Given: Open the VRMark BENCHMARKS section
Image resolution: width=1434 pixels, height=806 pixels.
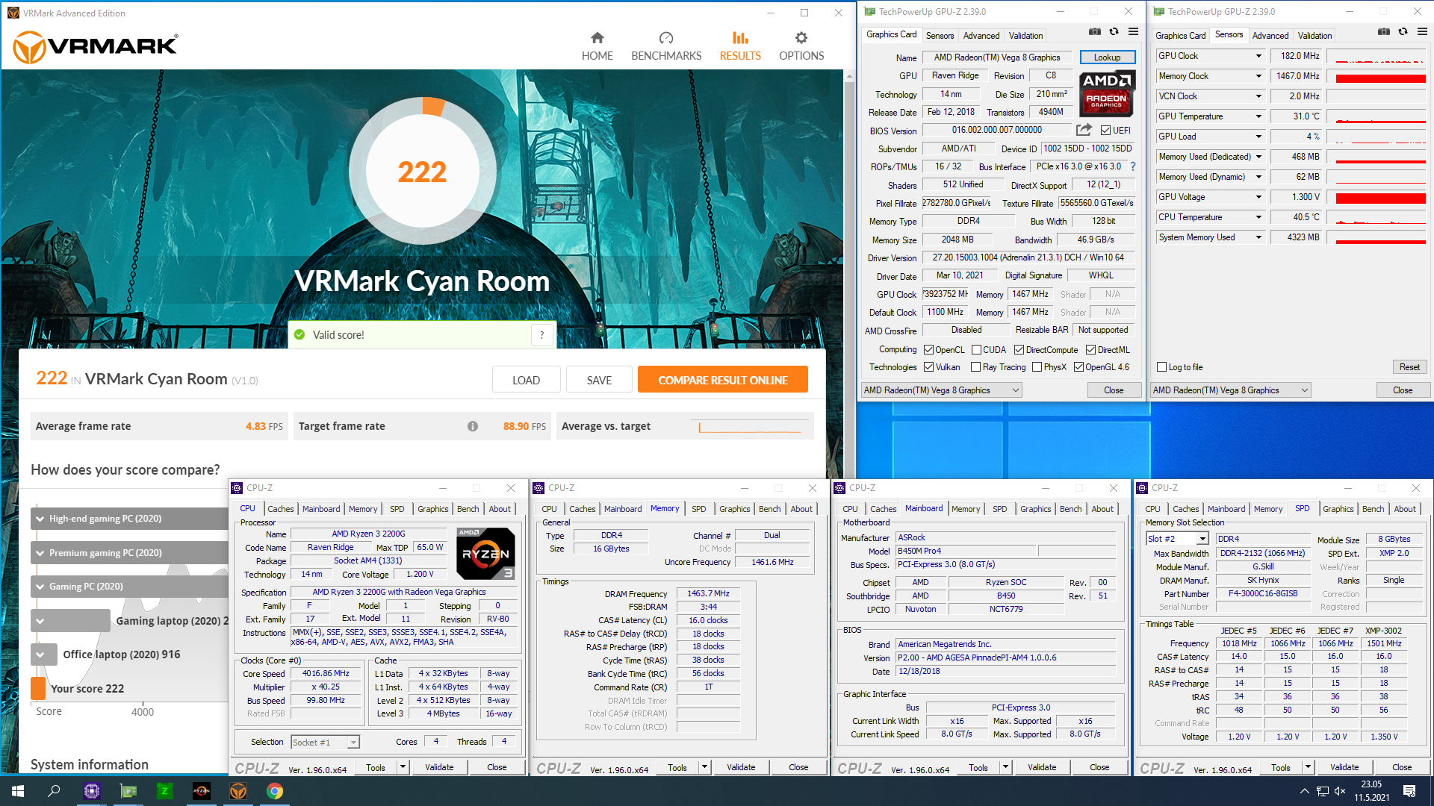Looking at the screenshot, I should pyautogui.click(x=666, y=46).
